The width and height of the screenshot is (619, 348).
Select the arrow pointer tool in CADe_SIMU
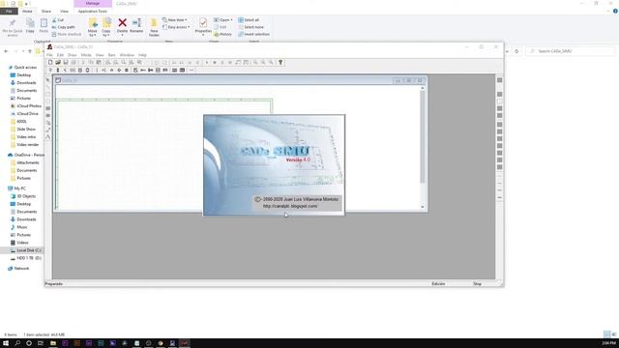coord(48,80)
